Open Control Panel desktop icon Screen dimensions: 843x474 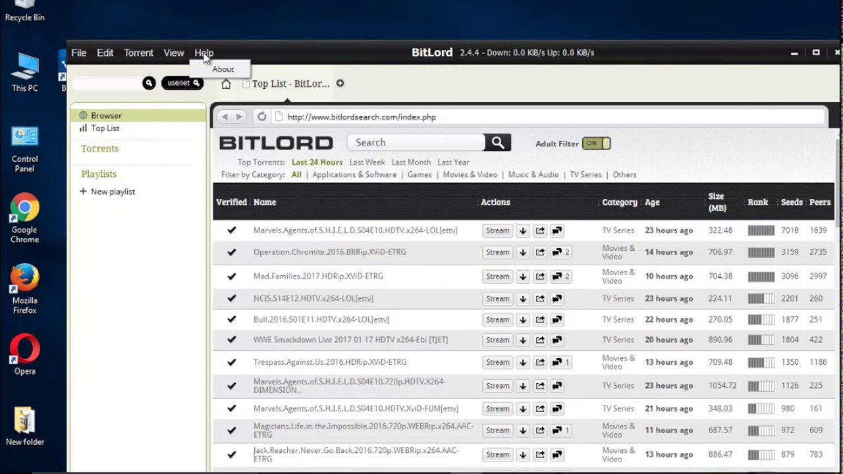point(24,149)
